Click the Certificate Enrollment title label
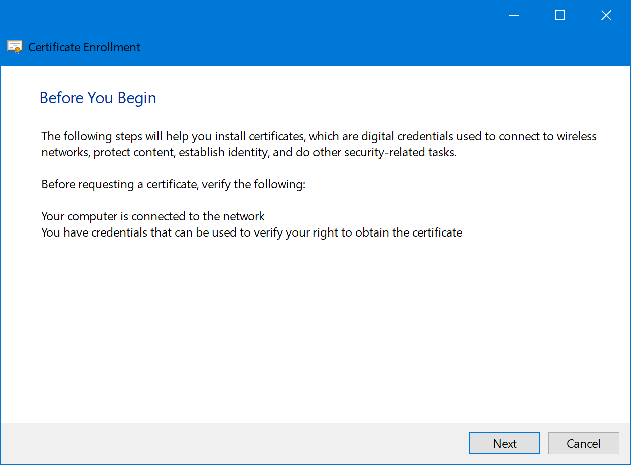 84,47
